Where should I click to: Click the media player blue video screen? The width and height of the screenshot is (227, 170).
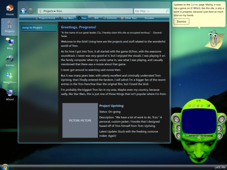click(x=199, y=121)
